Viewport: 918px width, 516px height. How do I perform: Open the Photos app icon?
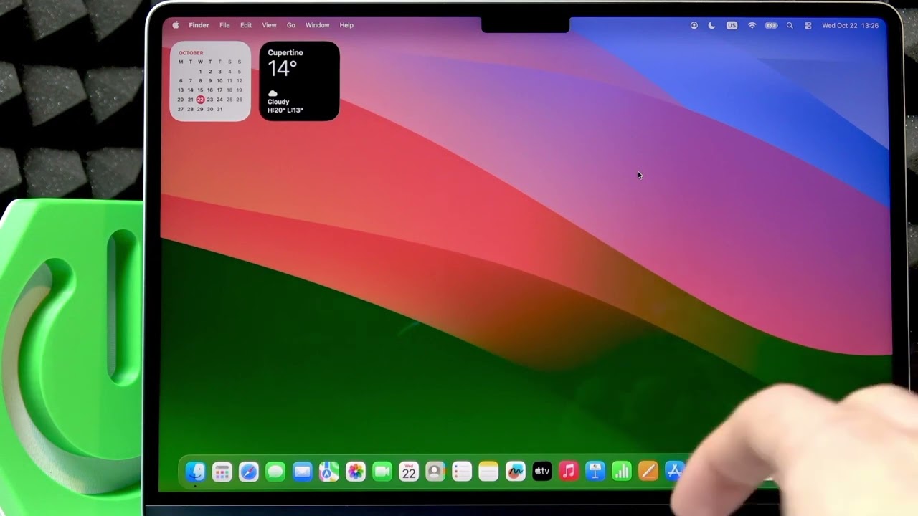[356, 471]
